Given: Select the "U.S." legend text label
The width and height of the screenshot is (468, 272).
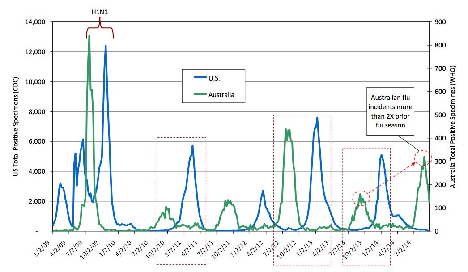Looking at the screenshot, I should [214, 78].
